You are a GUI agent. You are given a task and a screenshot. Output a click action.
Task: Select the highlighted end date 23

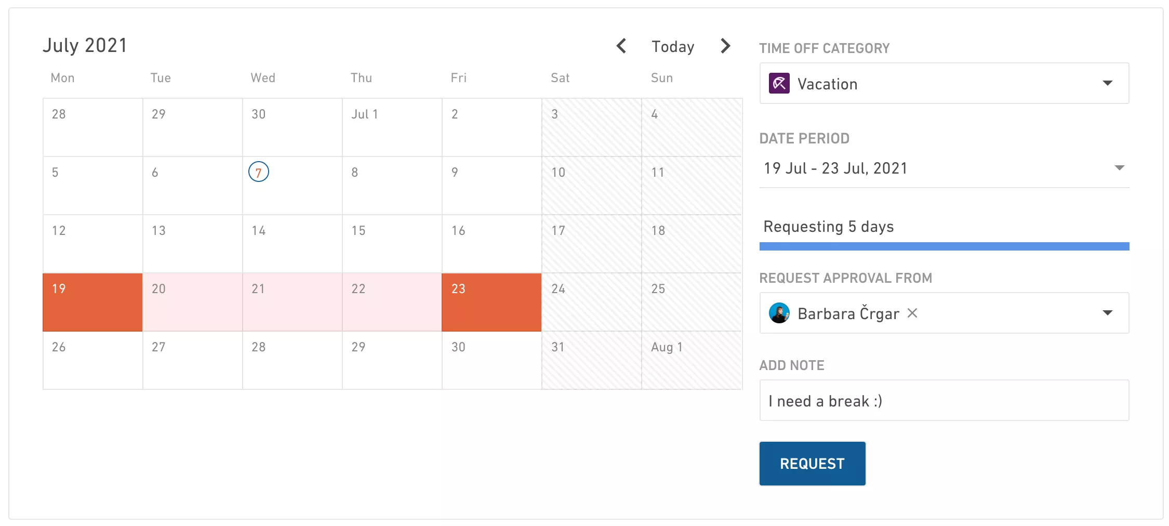click(491, 302)
